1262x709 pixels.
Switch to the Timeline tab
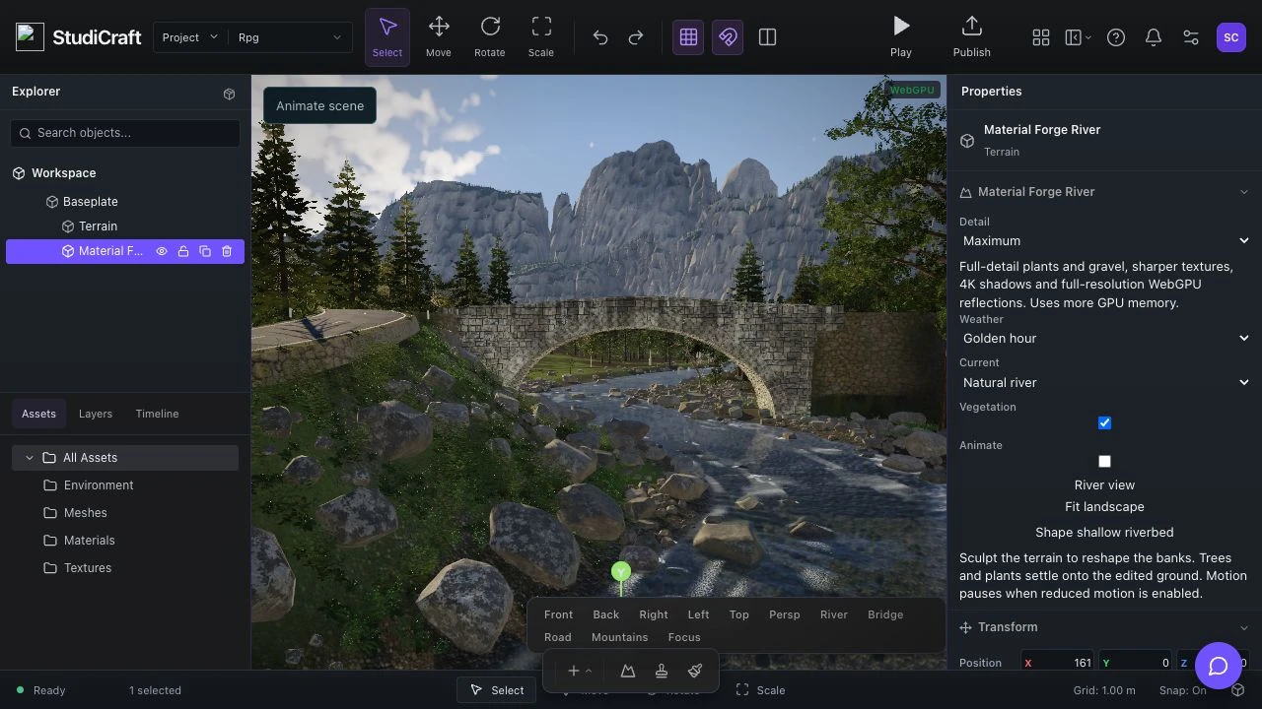157,414
